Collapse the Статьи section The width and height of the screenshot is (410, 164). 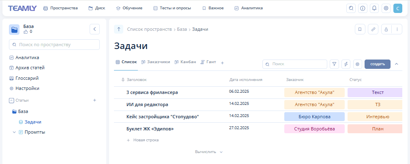11,100
